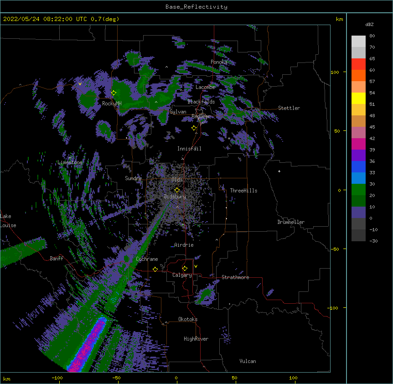The width and height of the screenshot is (393, 384).
Task: Click the Banff town label
Action: click(57, 259)
